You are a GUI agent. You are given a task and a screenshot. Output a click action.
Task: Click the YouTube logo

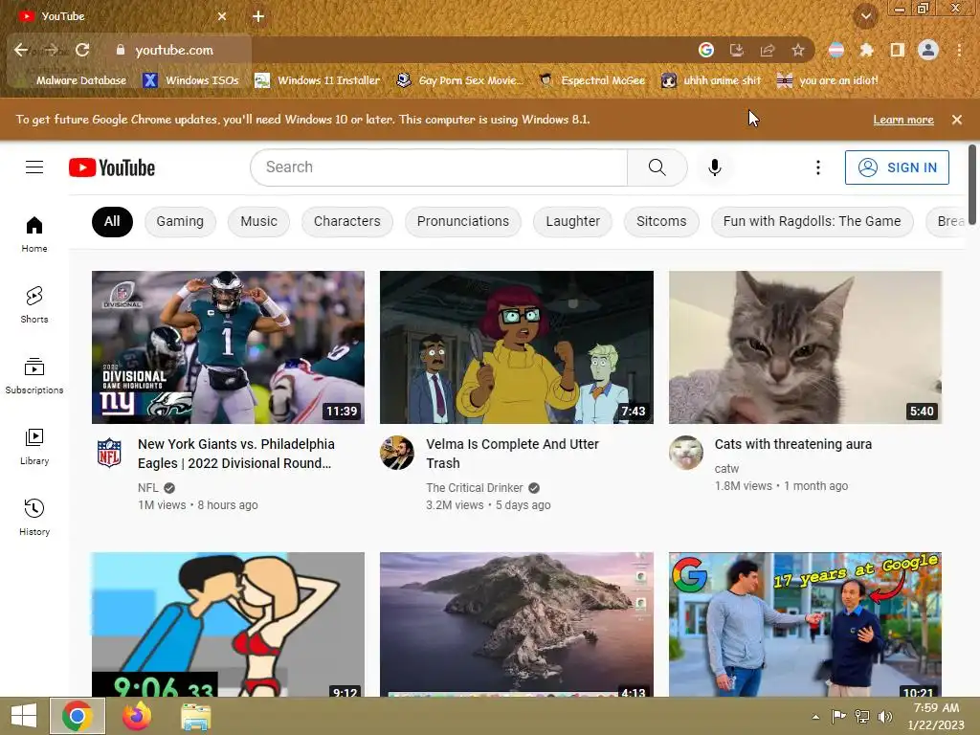[x=112, y=167]
